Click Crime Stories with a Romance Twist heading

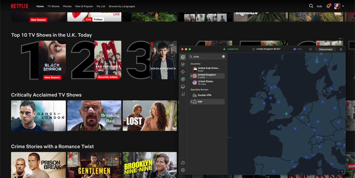click(52, 147)
